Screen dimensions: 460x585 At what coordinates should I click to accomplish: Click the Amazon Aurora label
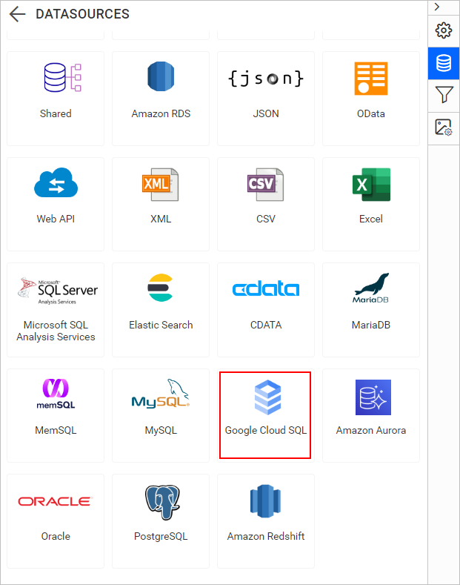(x=371, y=430)
